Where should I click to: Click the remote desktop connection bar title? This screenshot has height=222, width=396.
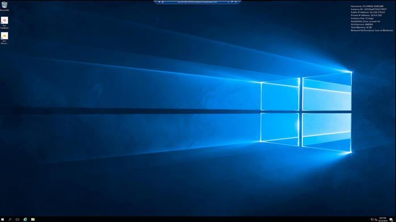coord(197,2)
